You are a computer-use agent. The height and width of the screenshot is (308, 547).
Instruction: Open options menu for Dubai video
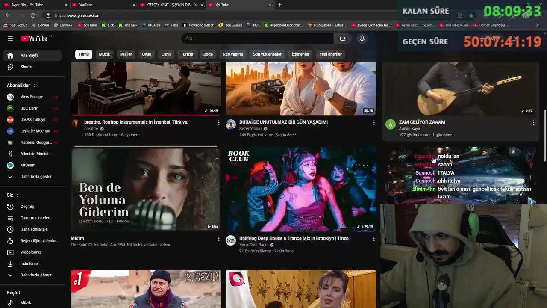pyautogui.click(x=374, y=123)
